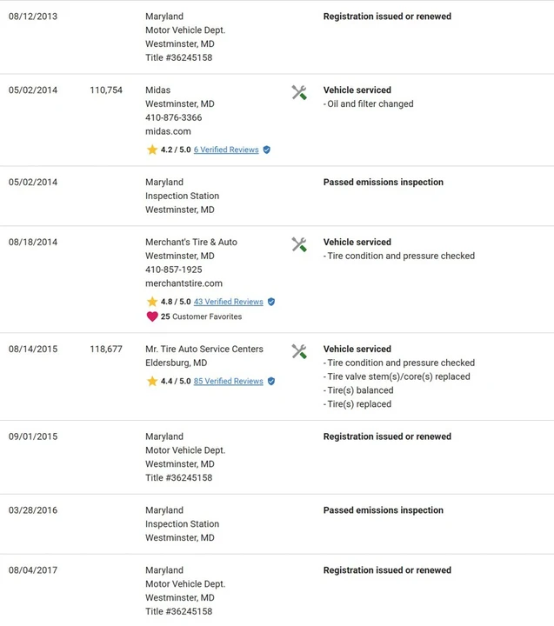Open the 43 Verified Reviews link

[x=229, y=302]
